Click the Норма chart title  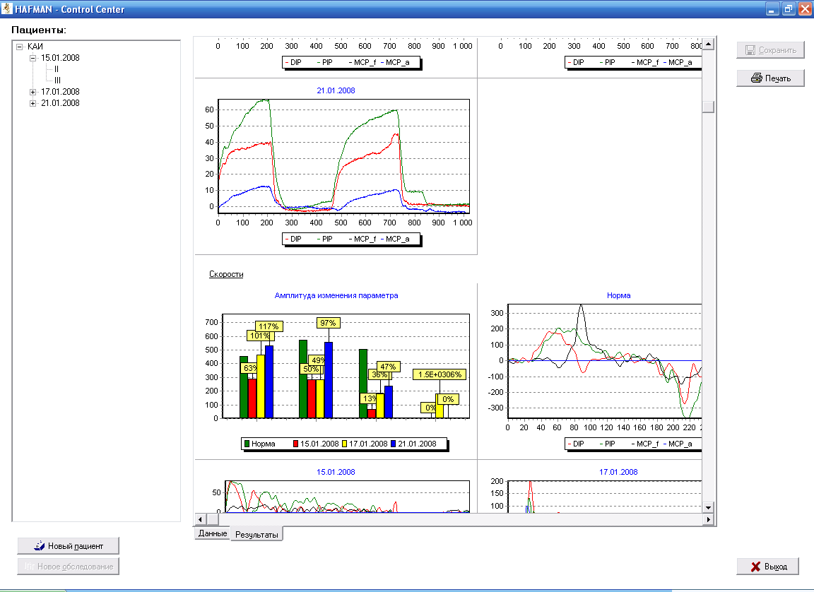pyautogui.click(x=619, y=295)
